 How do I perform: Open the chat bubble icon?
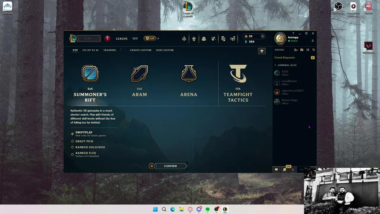pos(276,170)
